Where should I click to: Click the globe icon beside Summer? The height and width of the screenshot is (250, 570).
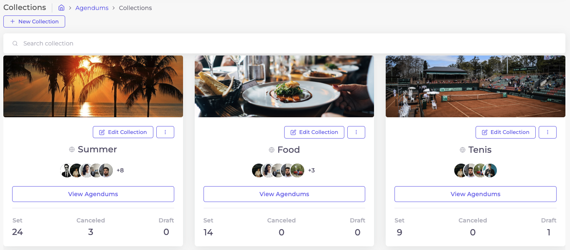(x=72, y=149)
